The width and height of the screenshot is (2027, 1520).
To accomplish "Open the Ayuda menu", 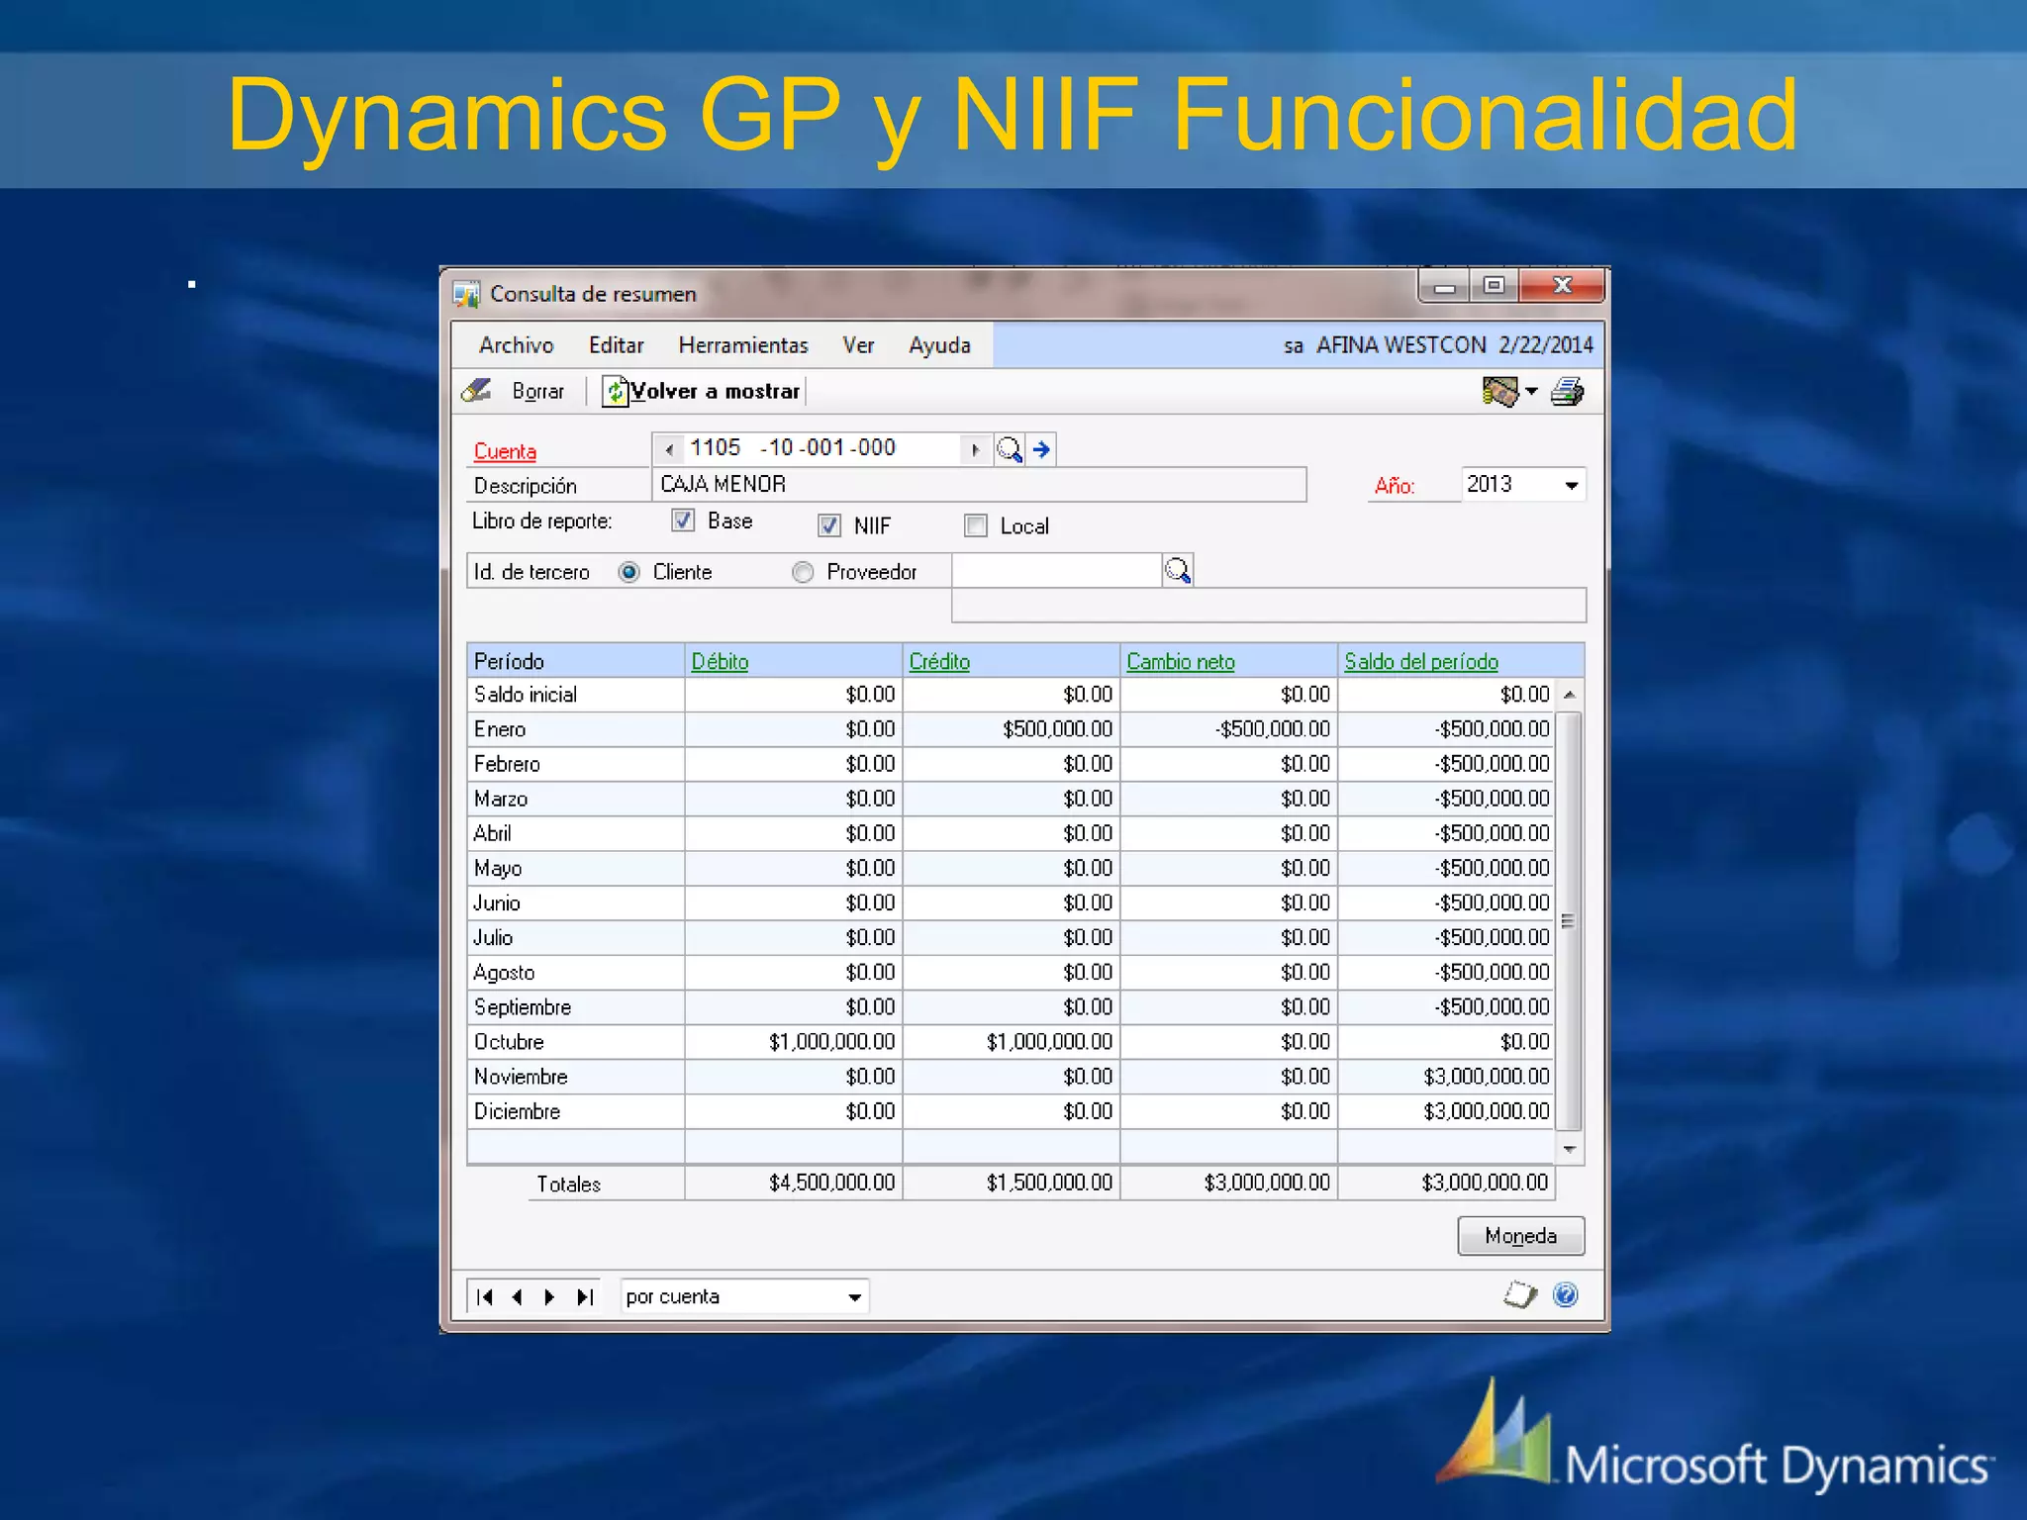I will point(939,345).
